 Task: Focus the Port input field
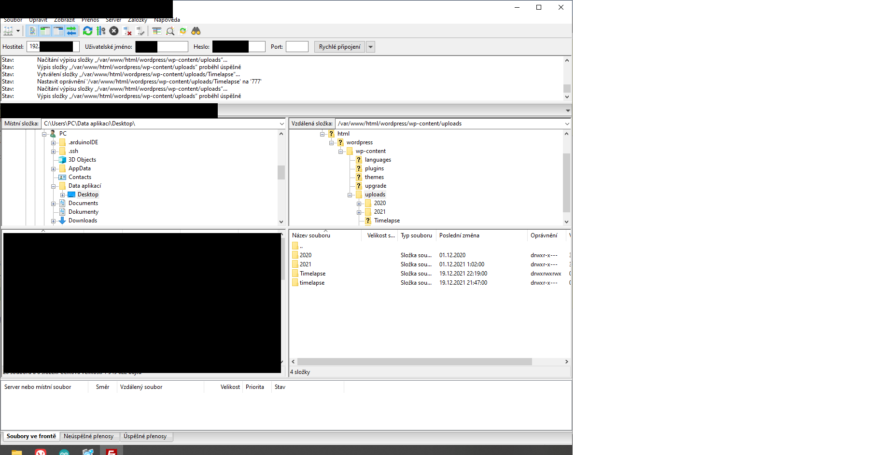[297, 47]
